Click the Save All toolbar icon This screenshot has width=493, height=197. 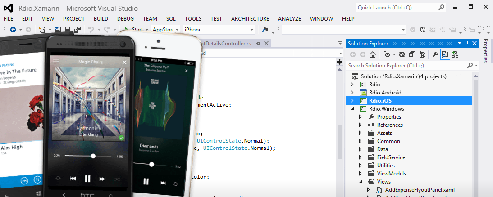(77, 30)
